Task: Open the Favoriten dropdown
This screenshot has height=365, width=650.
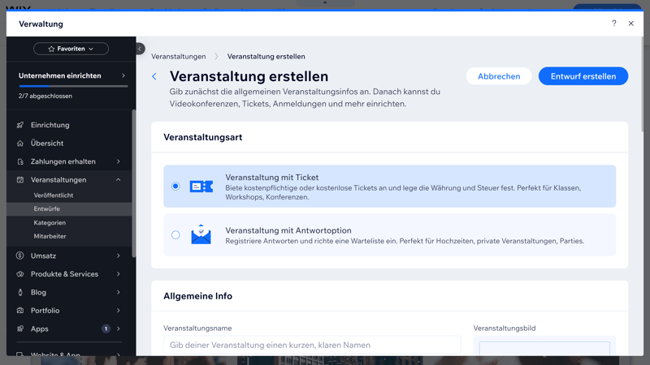Action: [71, 49]
